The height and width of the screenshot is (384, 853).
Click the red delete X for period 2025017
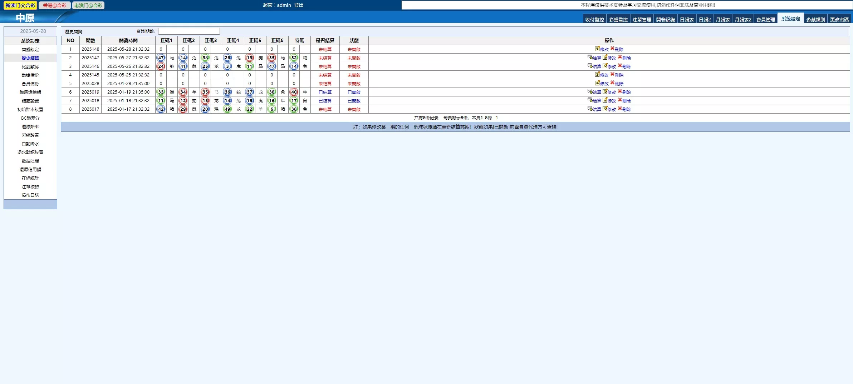tap(620, 109)
